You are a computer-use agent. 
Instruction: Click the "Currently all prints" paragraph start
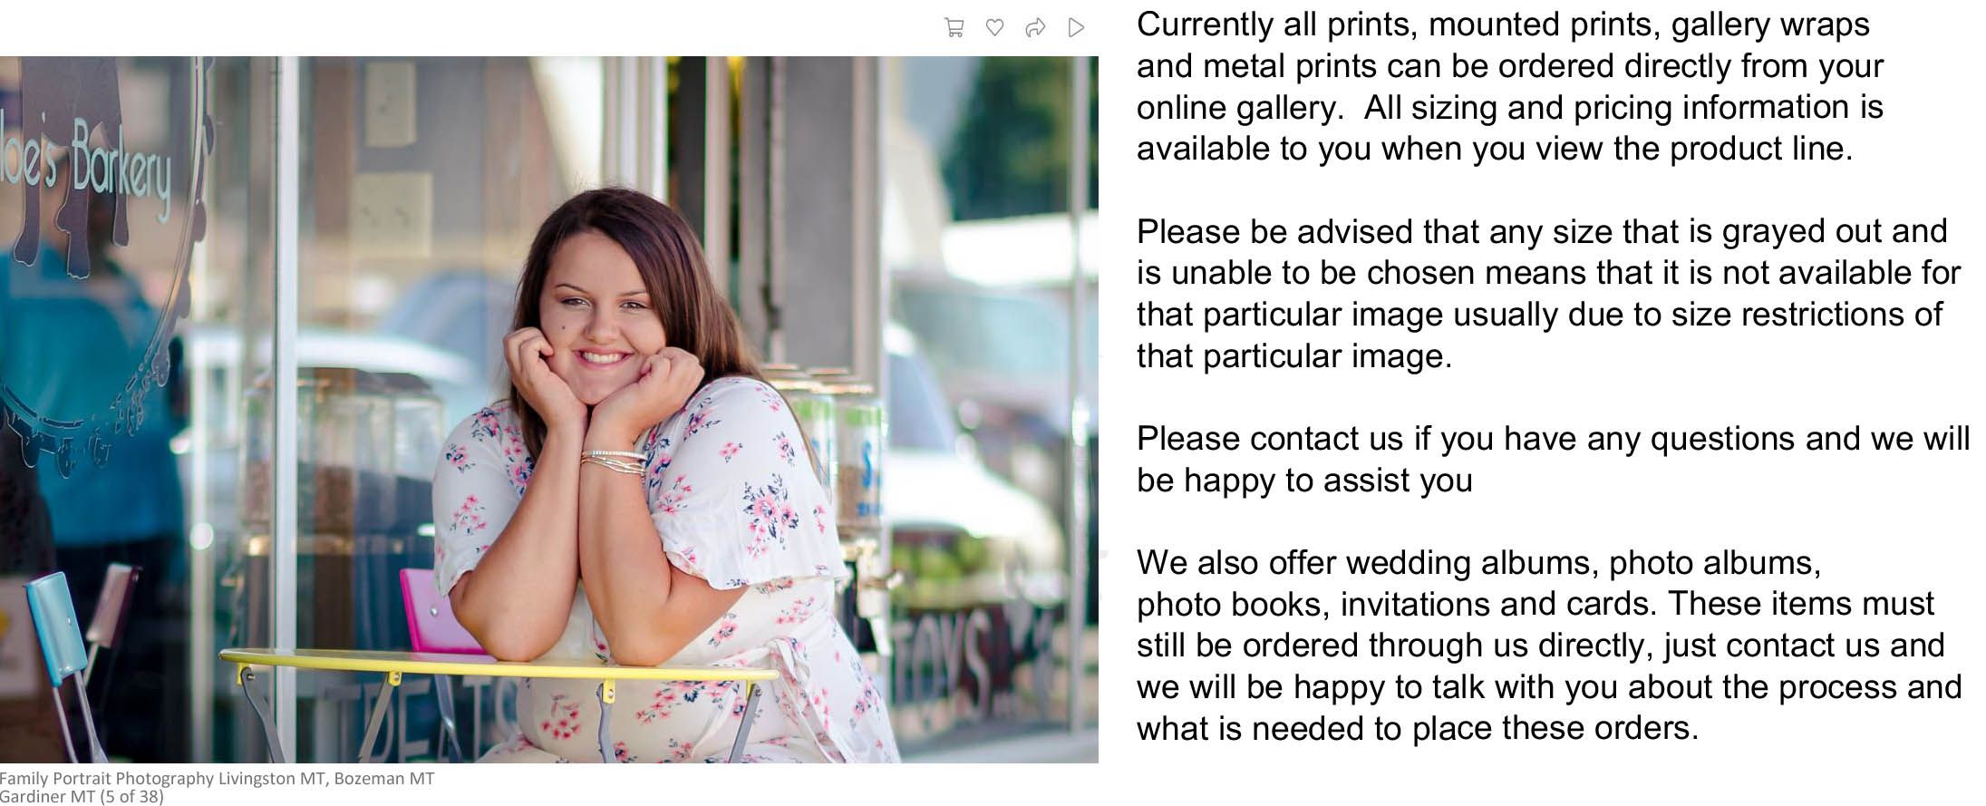[x=1275, y=24]
